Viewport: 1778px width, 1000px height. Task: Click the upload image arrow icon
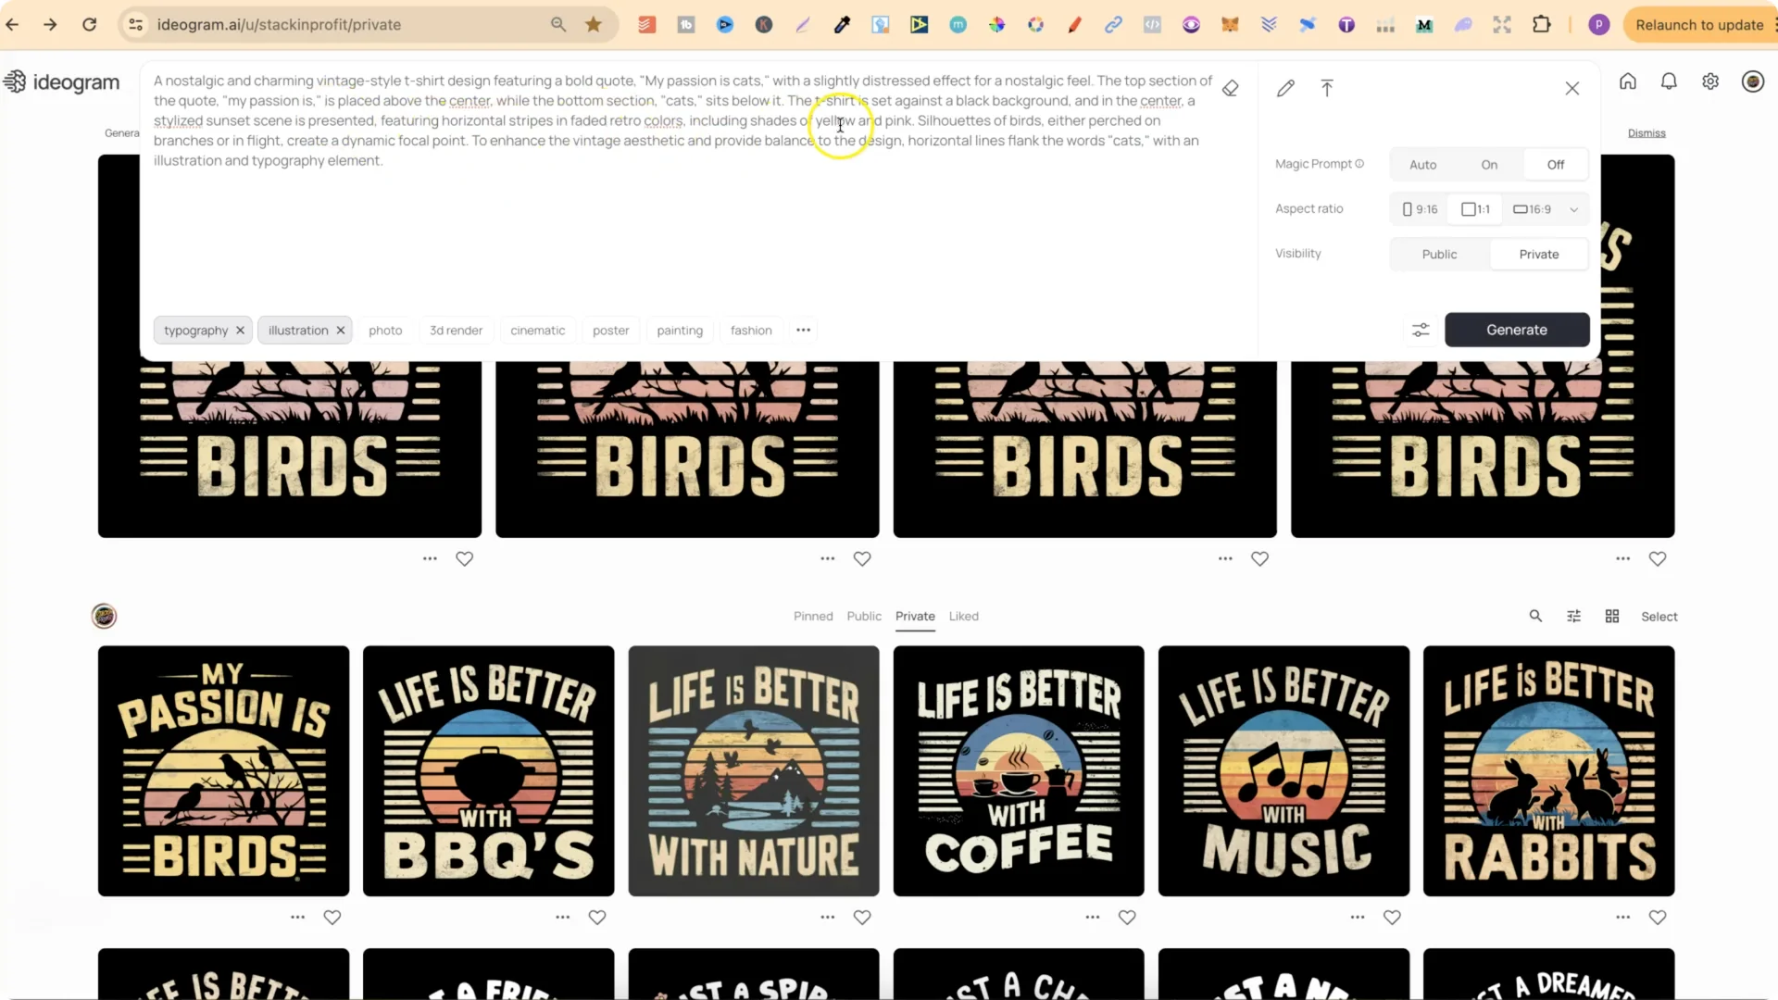pos(1327,89)
